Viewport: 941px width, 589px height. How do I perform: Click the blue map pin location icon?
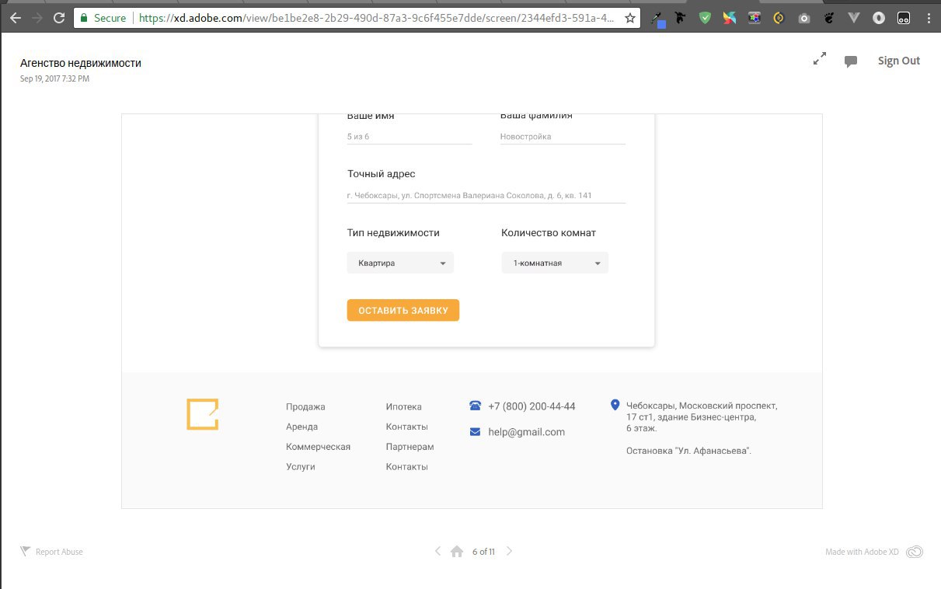click(x=615, y=405)
